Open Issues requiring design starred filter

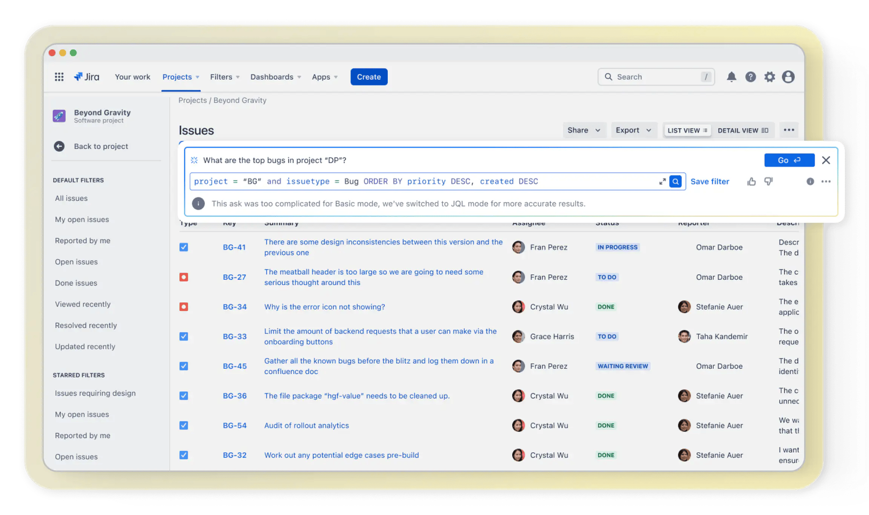coord(95,393)
